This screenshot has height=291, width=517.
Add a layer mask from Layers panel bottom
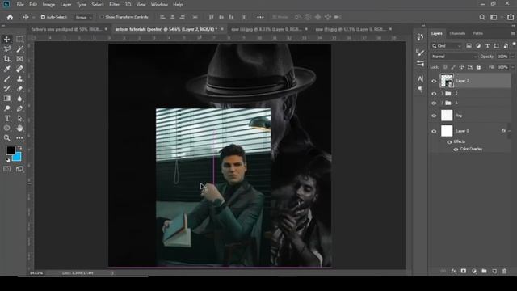[464, 272]
